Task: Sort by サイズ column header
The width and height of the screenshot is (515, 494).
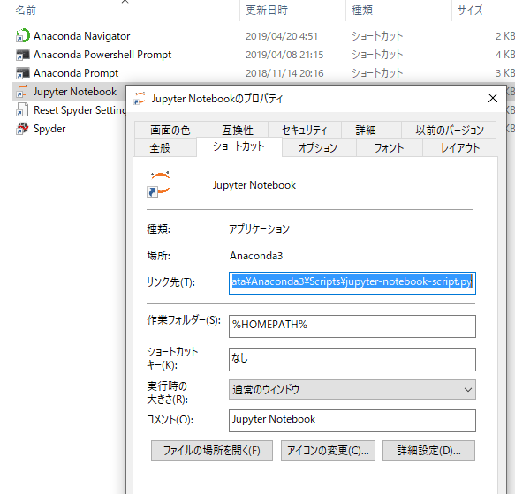Action: coord(470,11)
